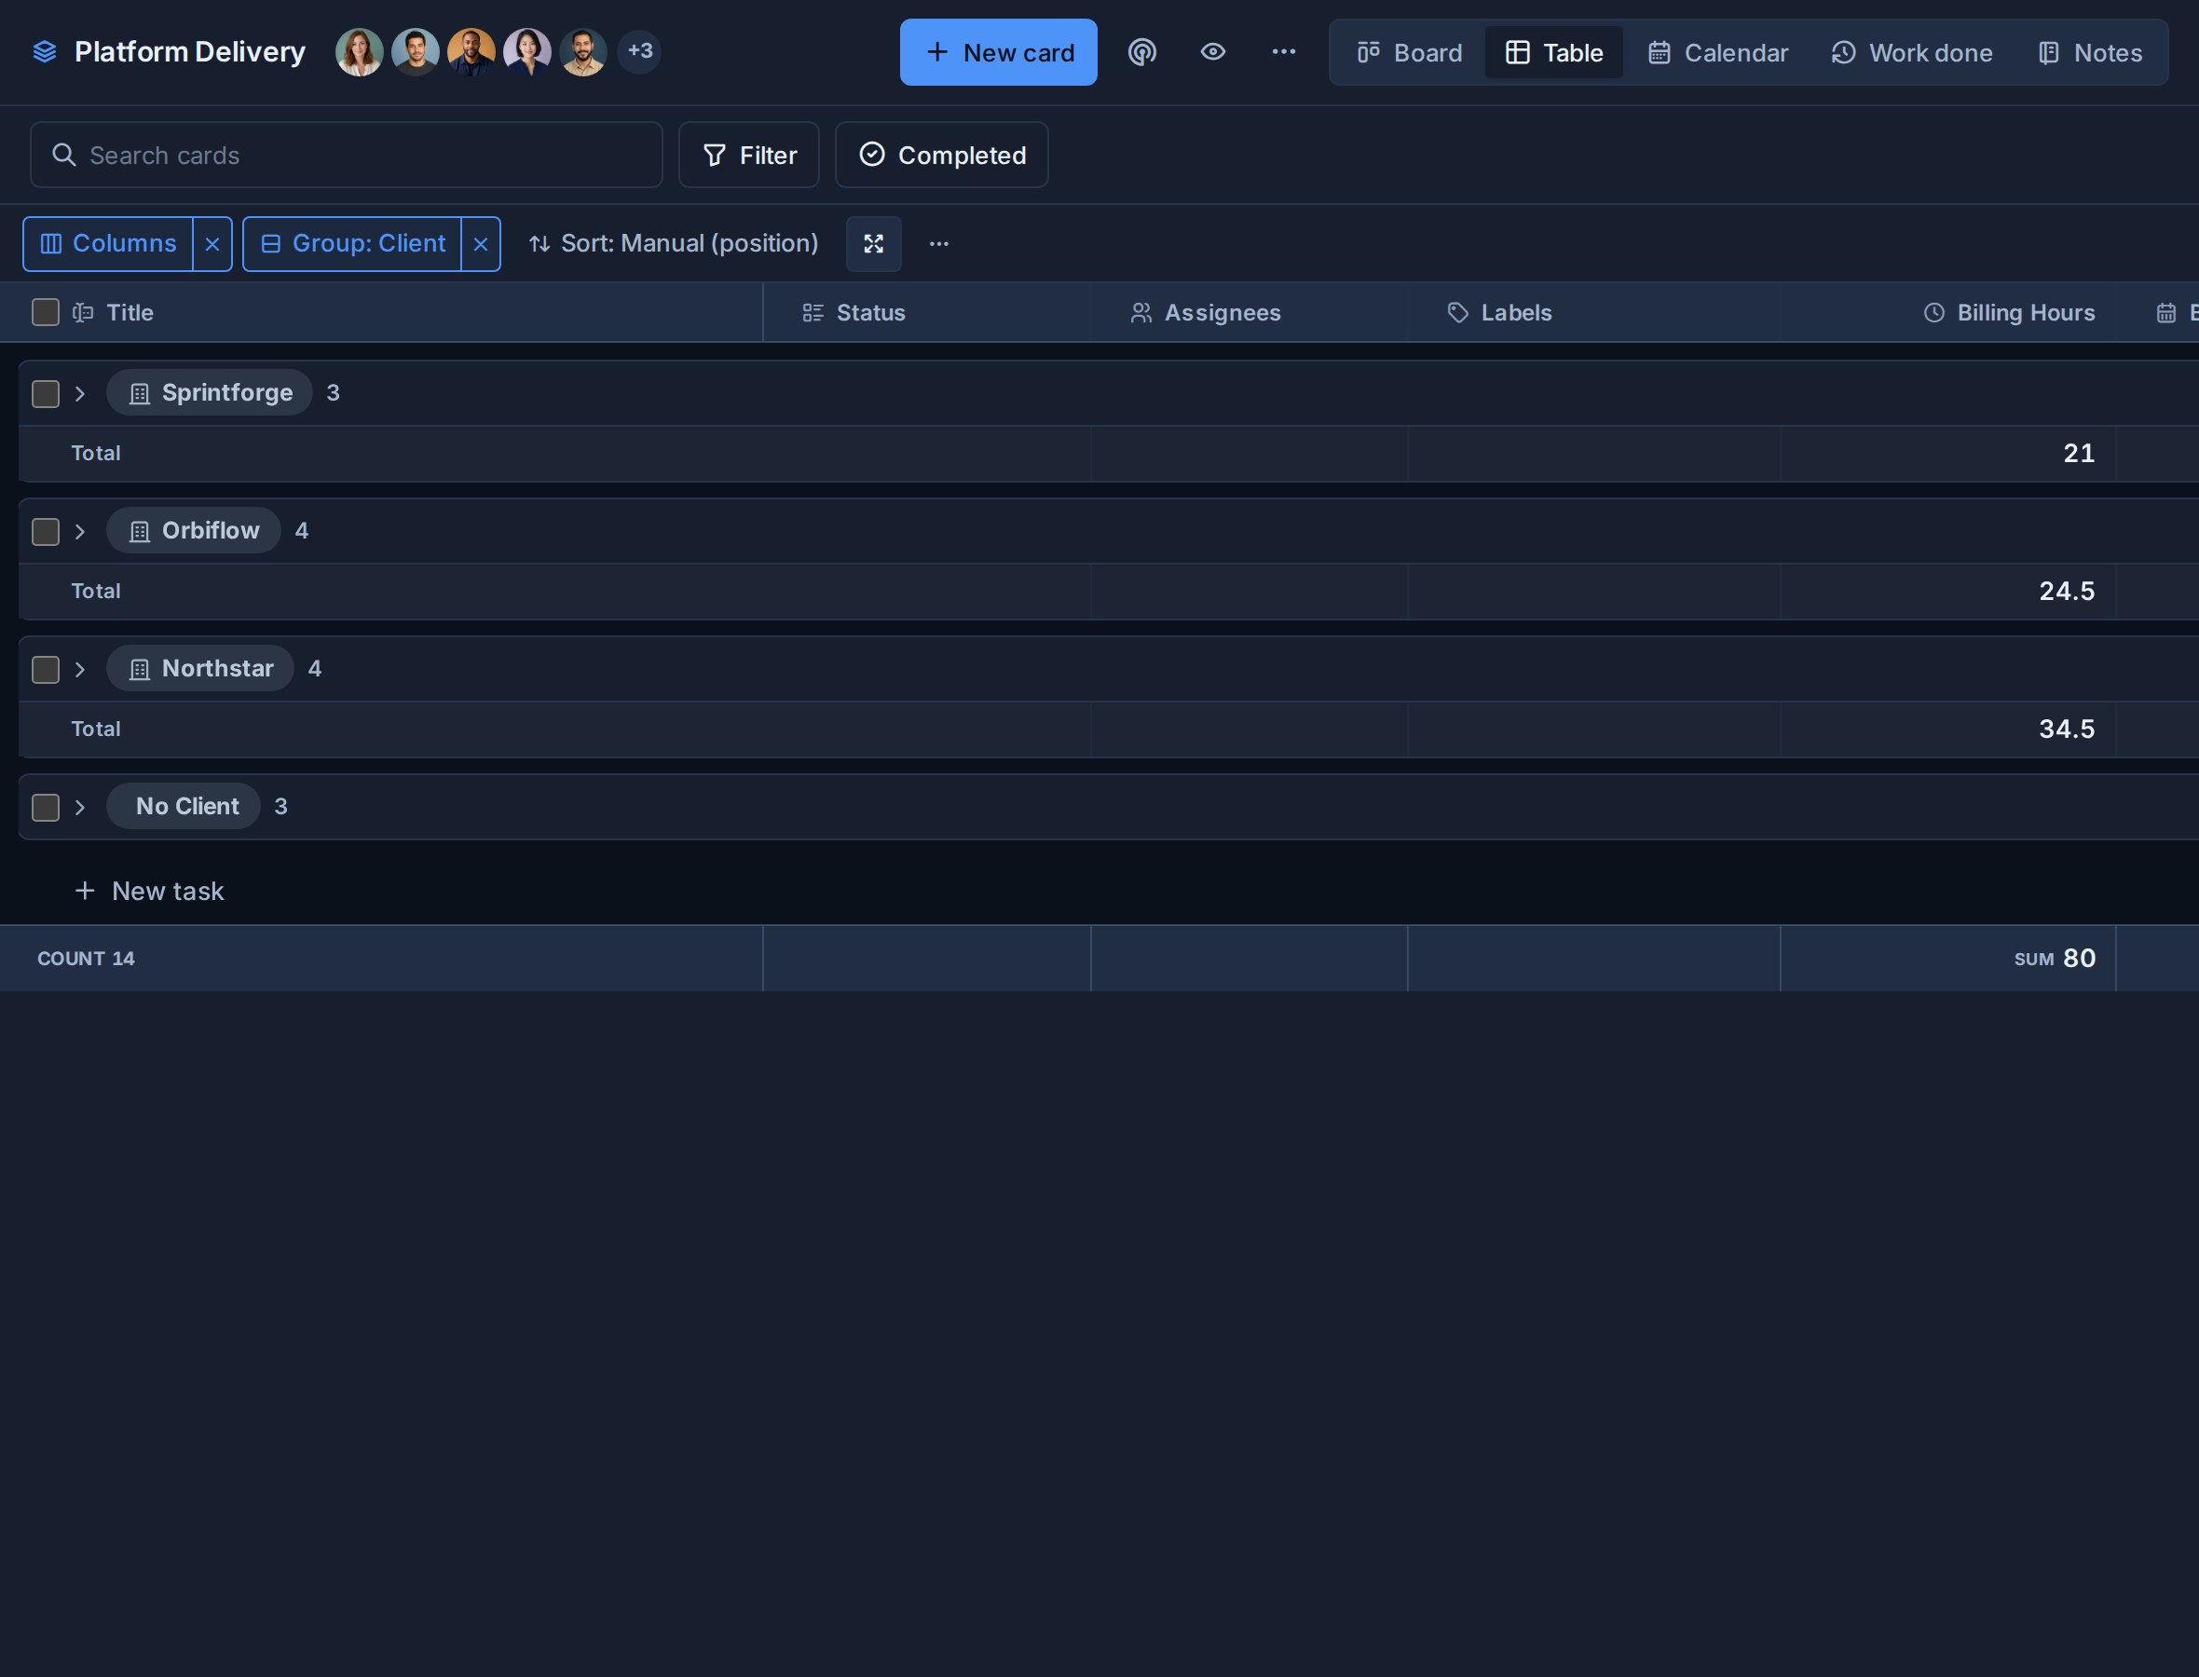Viewport: 2199px width, 1677px height.
Task: Switch to the Calendar view tab
Action: click(1718, 52)
